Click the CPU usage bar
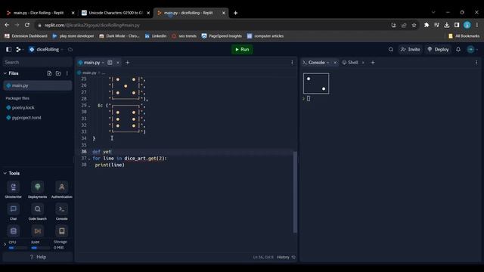 point(18,248)
